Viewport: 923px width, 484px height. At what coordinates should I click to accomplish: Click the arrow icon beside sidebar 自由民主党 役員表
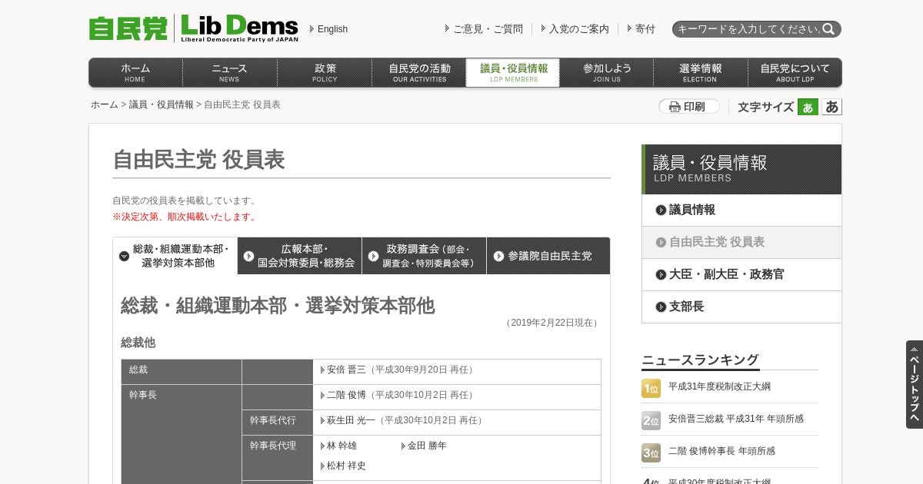[x=661, y=242]
